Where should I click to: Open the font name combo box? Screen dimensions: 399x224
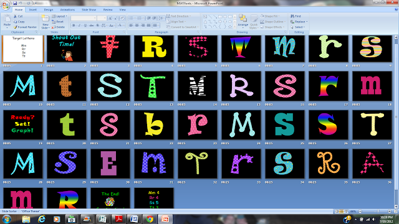coord(84,18)
